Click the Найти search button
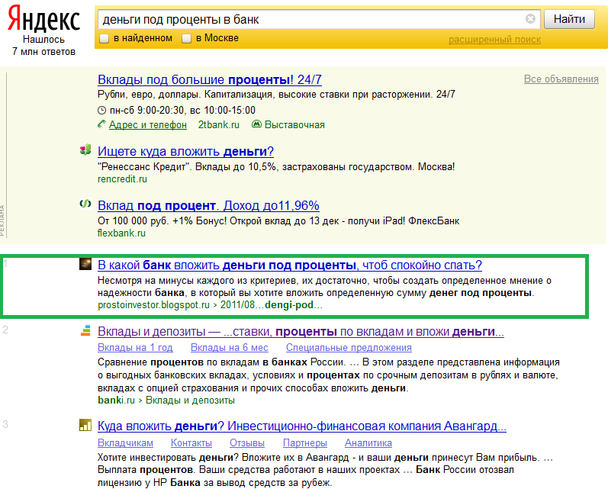Image resolution: width=608 pixels, height=489 pixels. (569, 19)
